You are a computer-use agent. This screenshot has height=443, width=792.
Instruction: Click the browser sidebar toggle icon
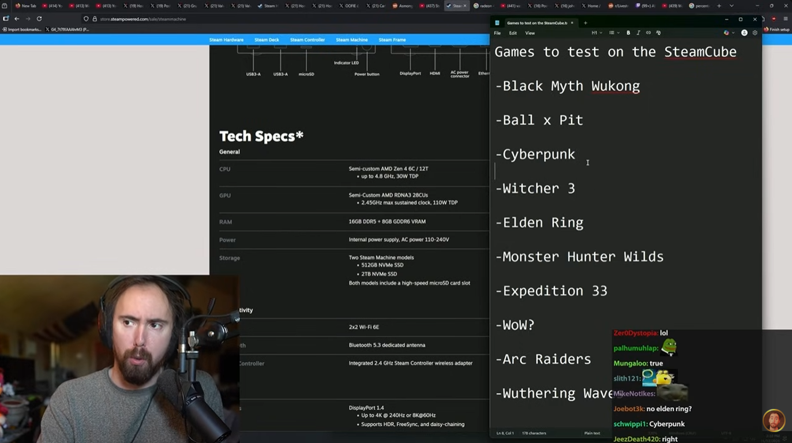pyautogui.click(x=6, y=18)
